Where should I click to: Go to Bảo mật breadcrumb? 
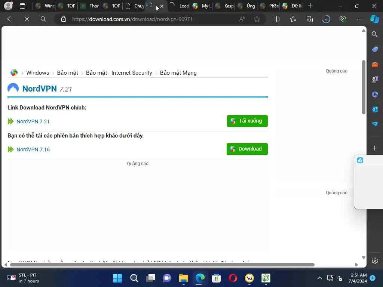(x=67, y=73)
